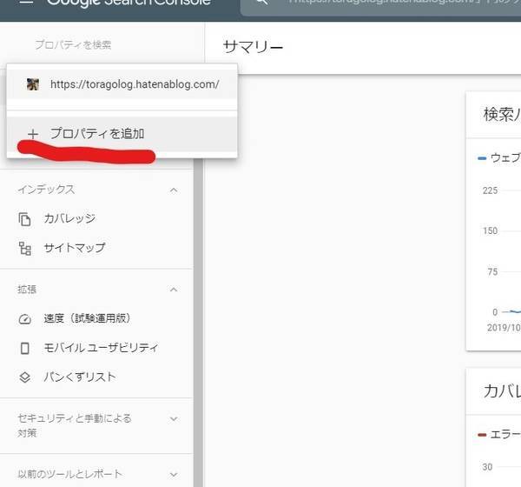Click the 150 axis value on chart
The image size is (521, 487).
[490, 230]
